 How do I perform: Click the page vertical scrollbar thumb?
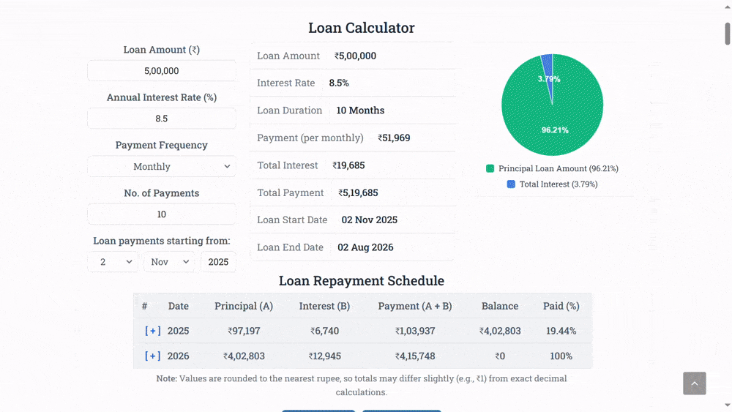pos(728,34)
